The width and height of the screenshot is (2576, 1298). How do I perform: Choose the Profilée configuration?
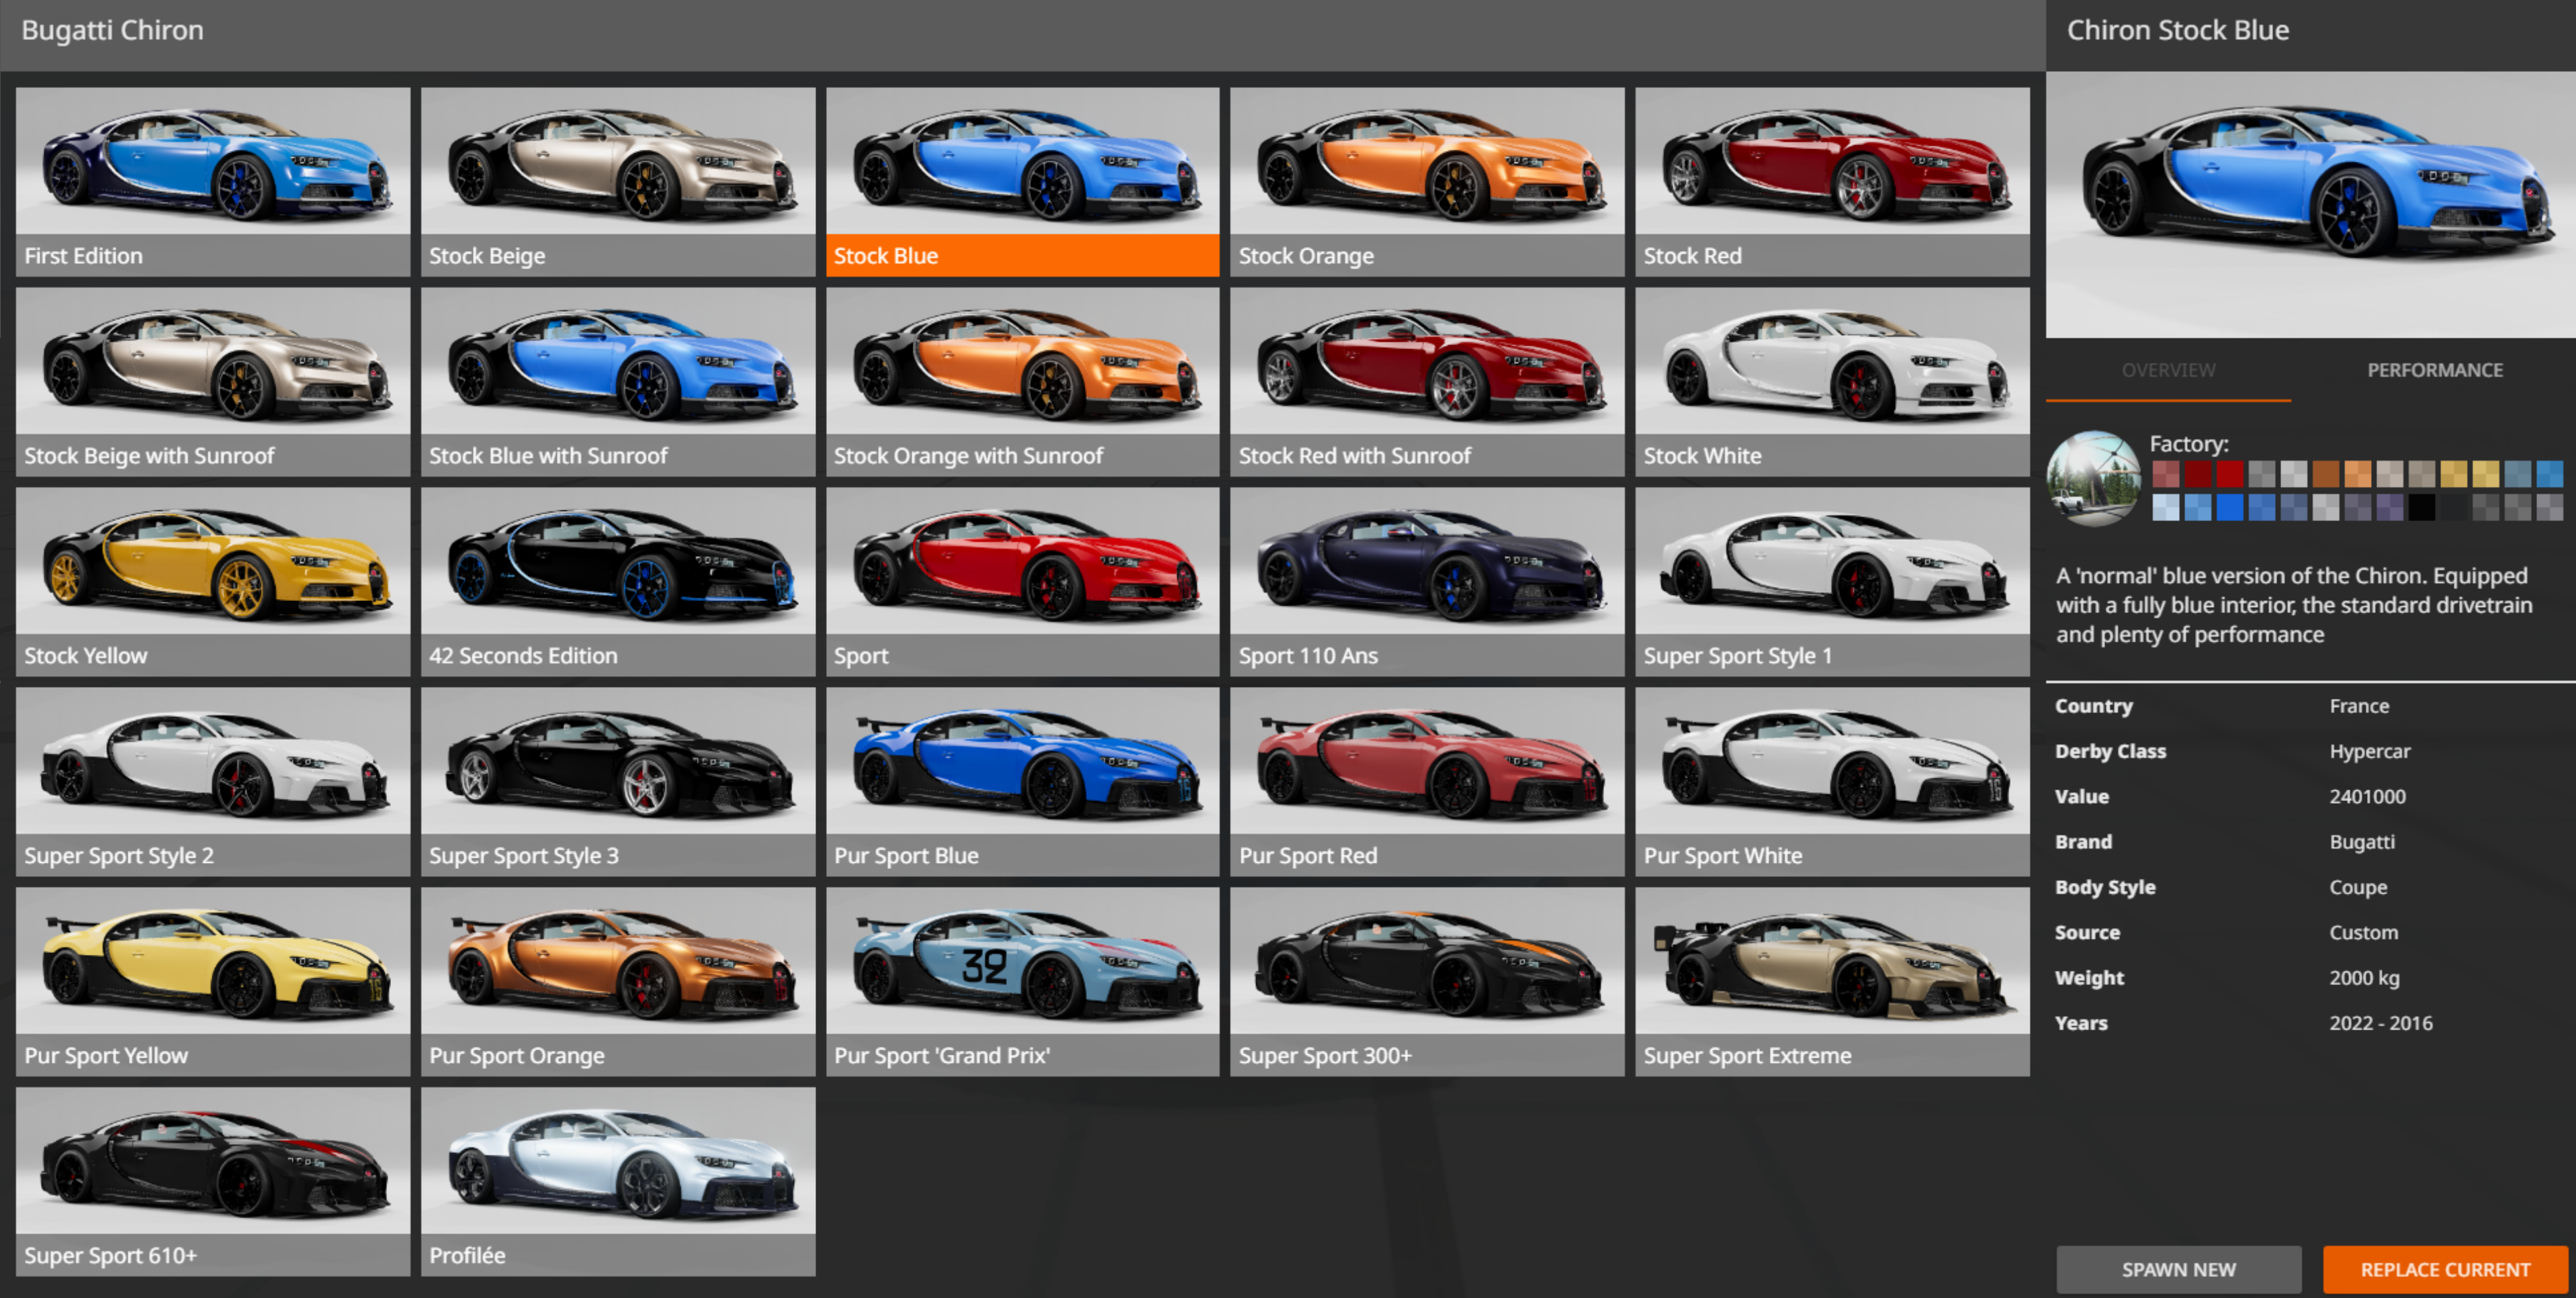point(617,1181)
